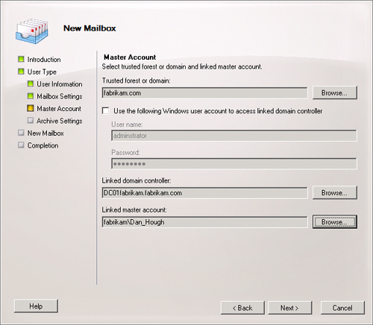373x325 pixels.
Task: Click the green Introduction step indicator
Action: point(21,59)
